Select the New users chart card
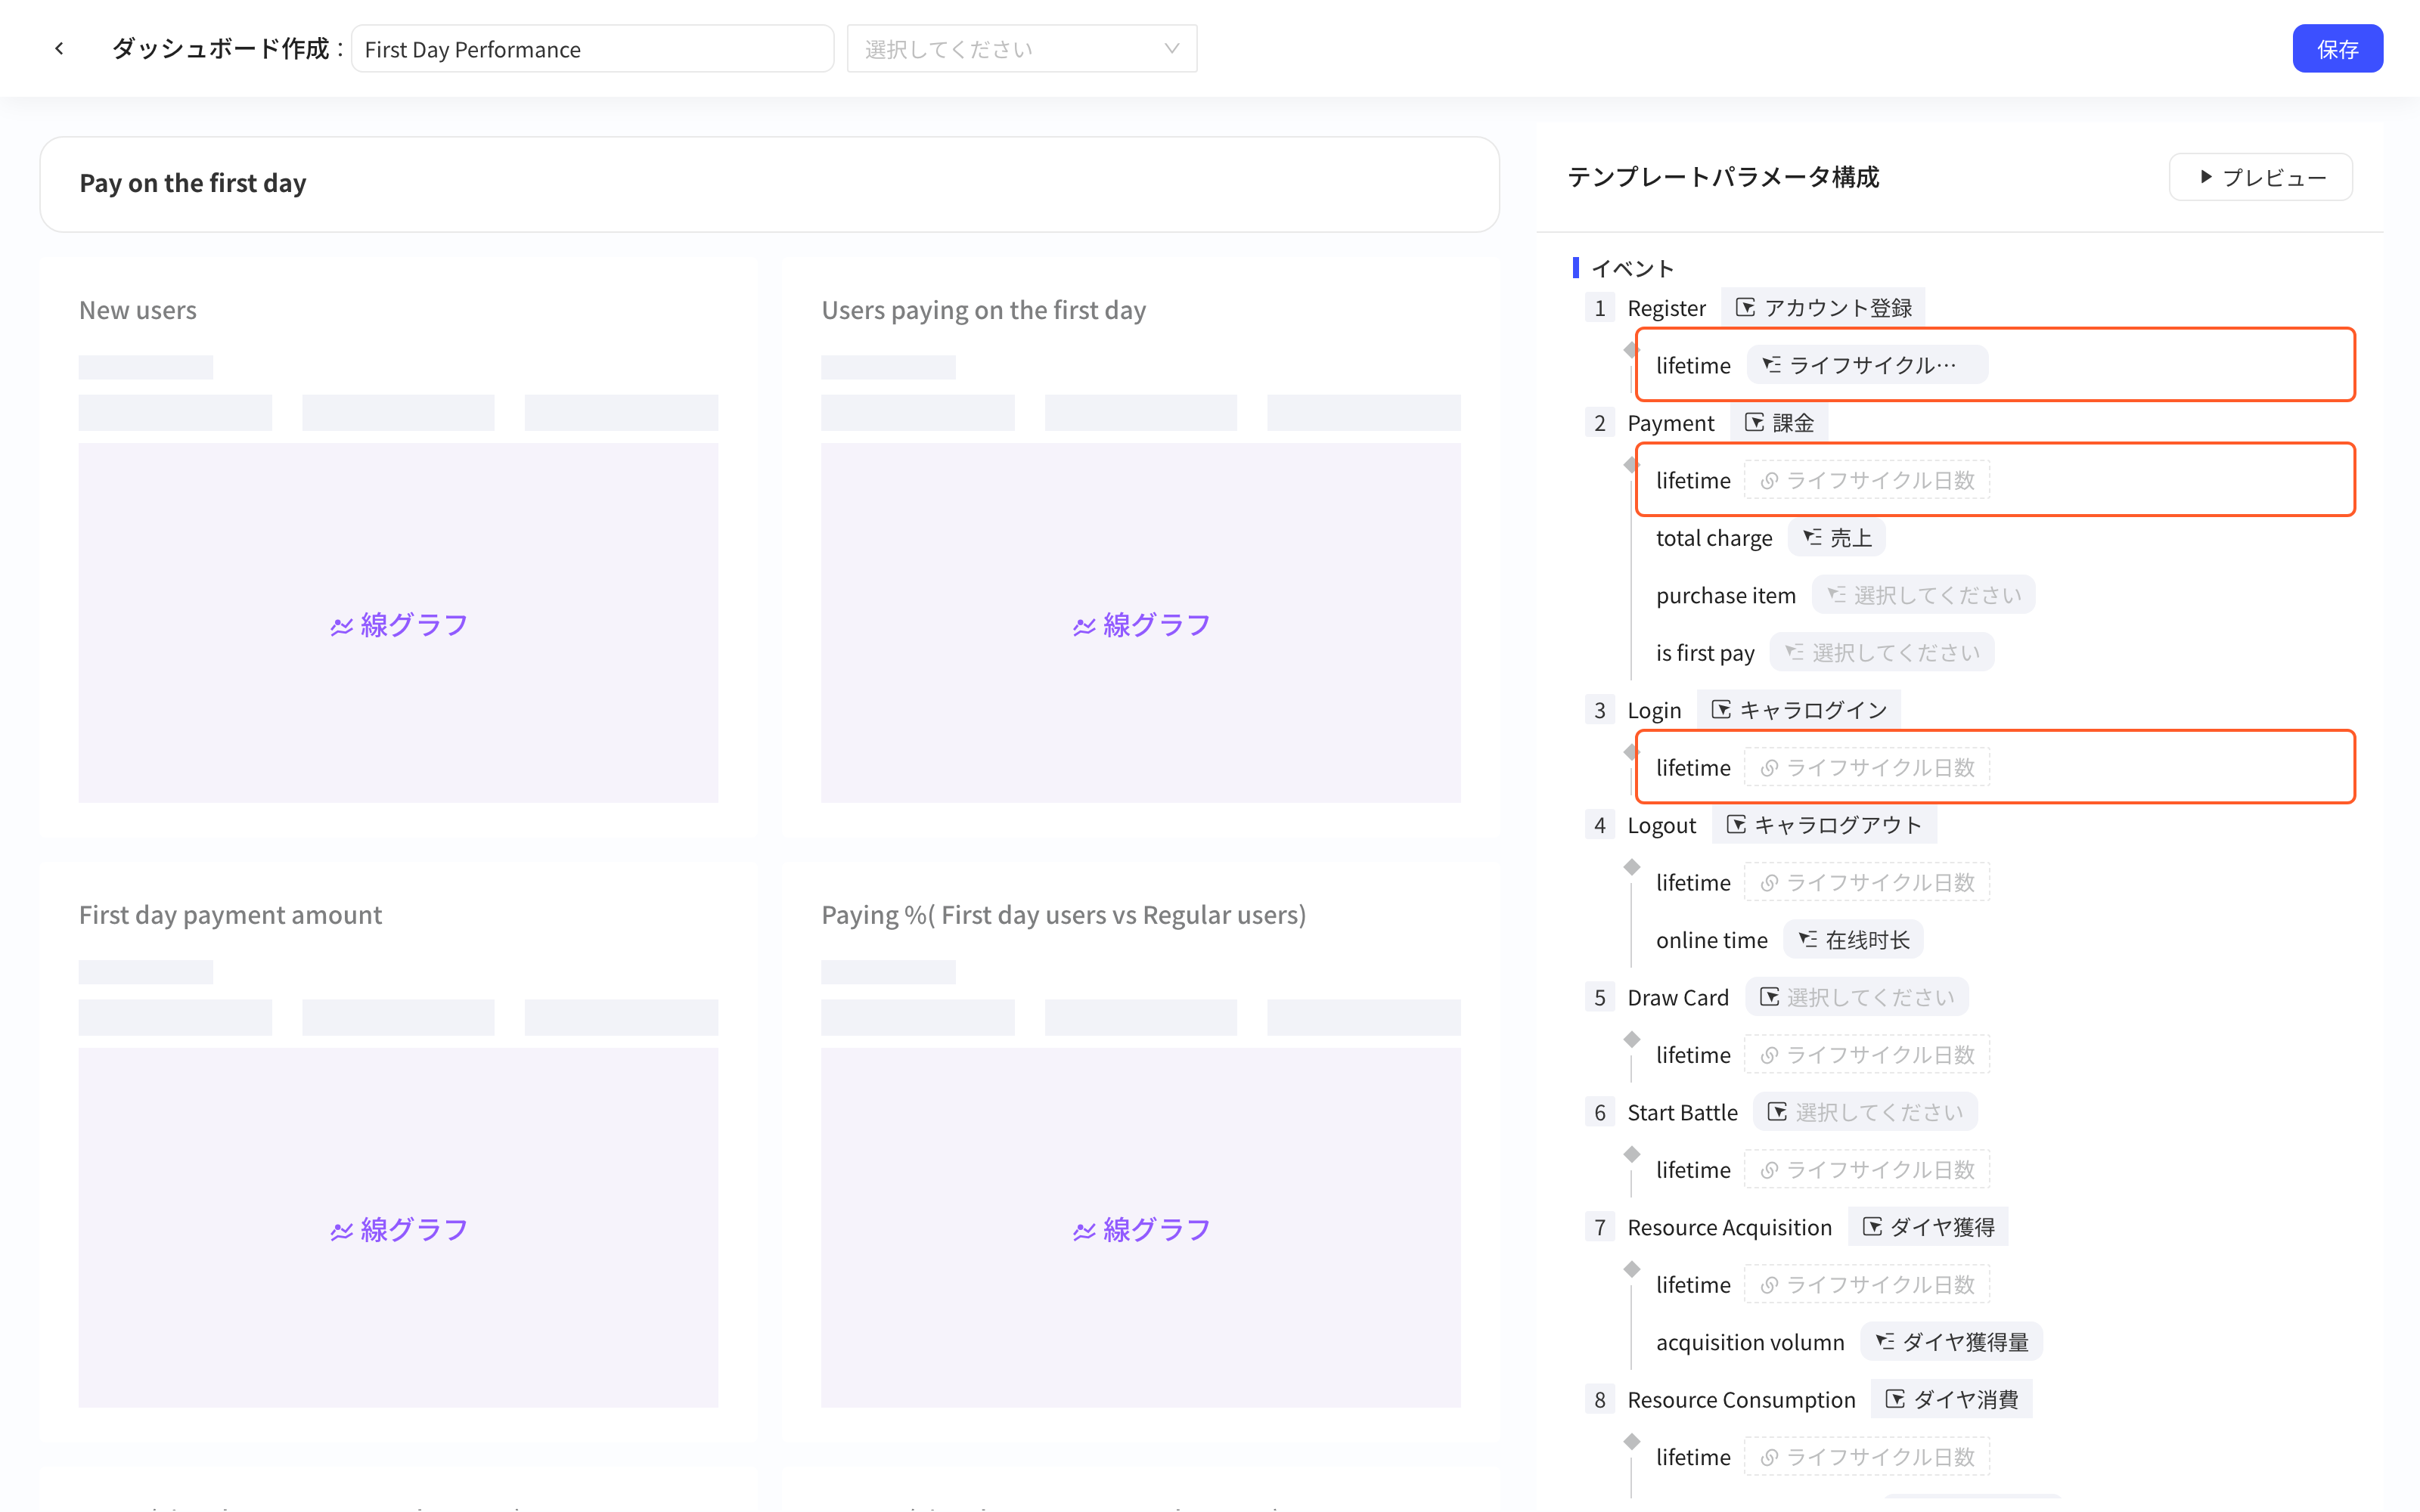The height and width of the screenshot is (1512, 2420). 398,547
